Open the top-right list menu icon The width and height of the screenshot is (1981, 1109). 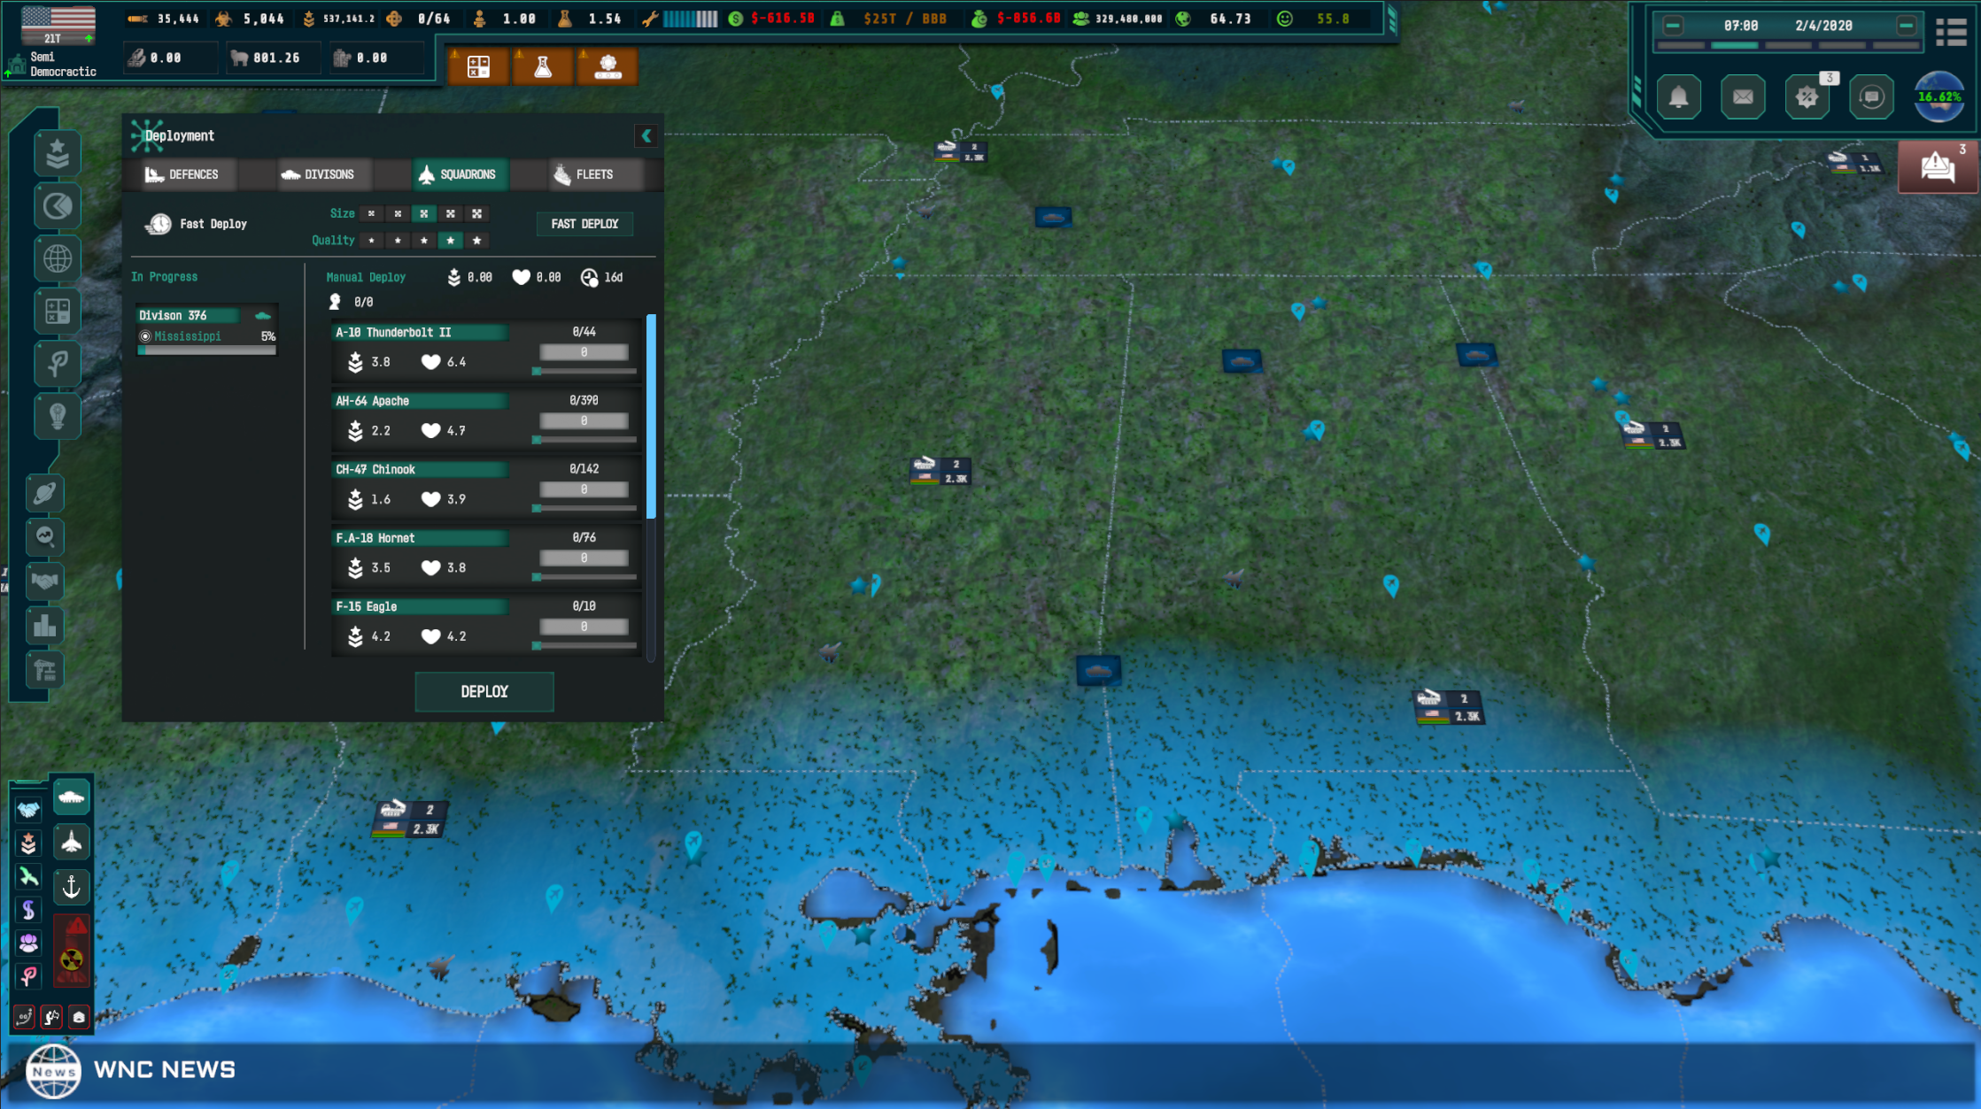coord(1951,32)
